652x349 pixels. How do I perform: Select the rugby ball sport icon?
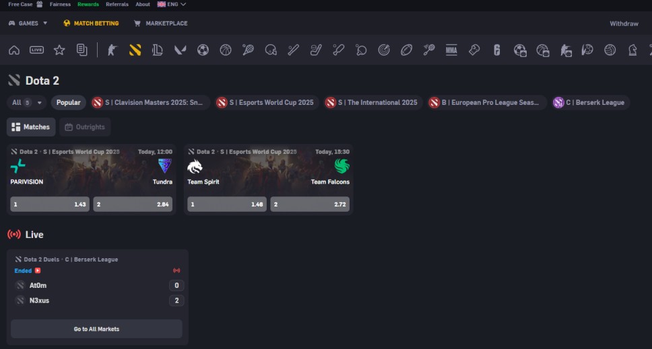pyautogui.click(x=406, y=50)
